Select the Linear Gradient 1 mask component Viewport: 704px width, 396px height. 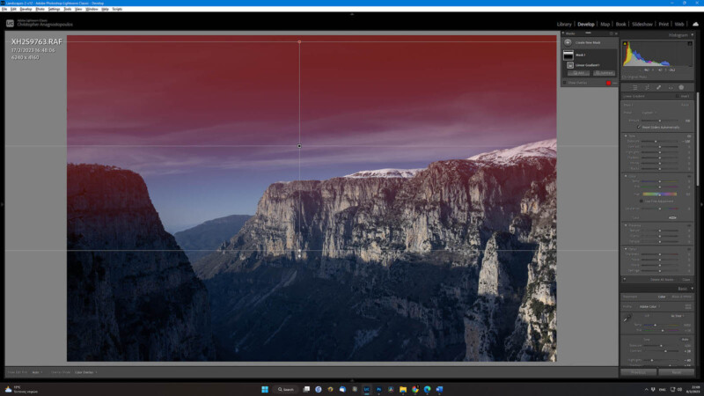click(570, 64)
